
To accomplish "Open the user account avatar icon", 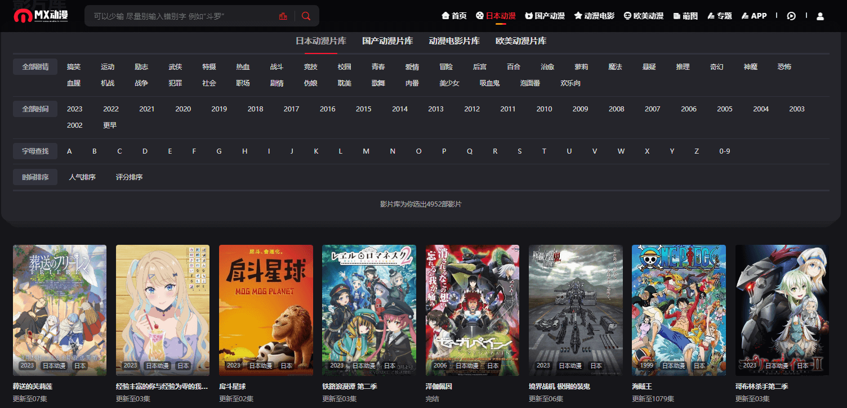I will click(820, 16).
